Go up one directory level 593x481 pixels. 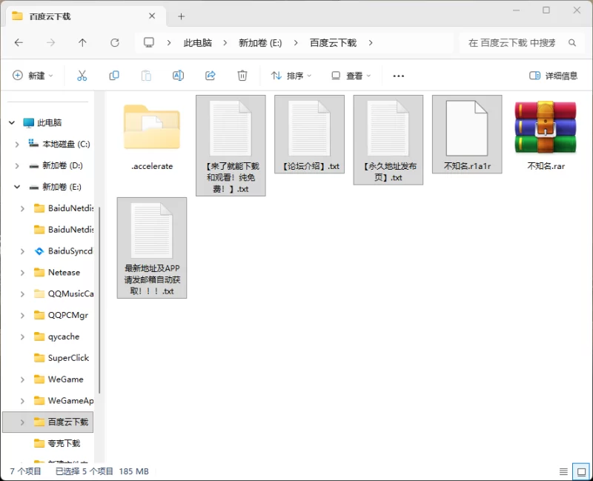(82, 43)
